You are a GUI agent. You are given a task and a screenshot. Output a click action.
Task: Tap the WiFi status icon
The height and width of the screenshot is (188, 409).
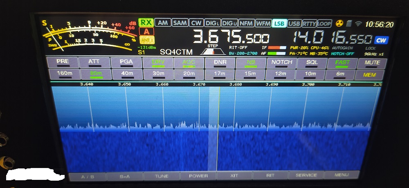tap(358, 24)
